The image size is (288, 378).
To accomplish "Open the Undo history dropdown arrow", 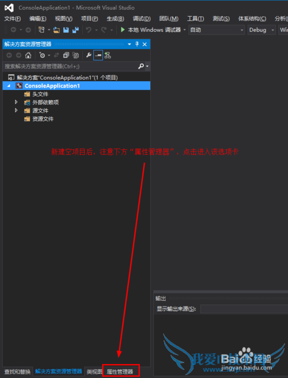I will [96, 30].
